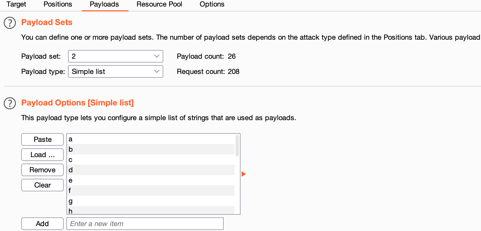Viewport: 481px width, 231px height.
Task: Open the Options tab
Action: (212, 4)
